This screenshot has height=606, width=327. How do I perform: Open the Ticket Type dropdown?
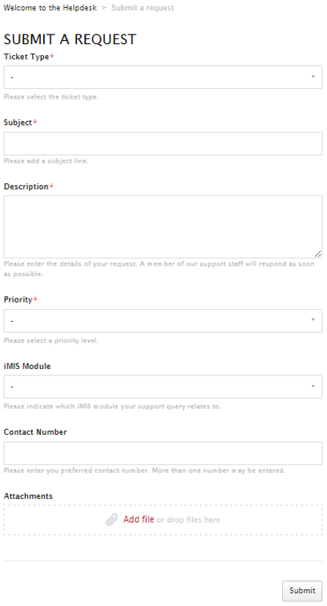pyautogui.click(x=163, y=77)
